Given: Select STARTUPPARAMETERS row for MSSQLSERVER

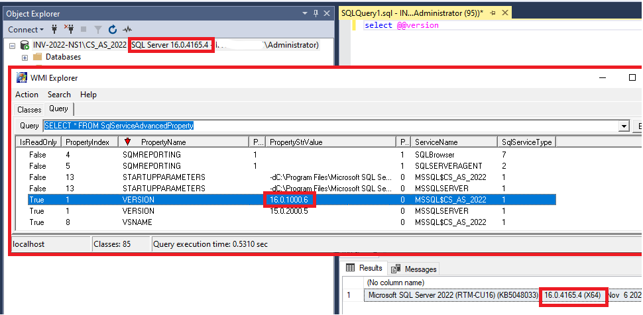Looking at the screenshot, I should pos(286,189).
